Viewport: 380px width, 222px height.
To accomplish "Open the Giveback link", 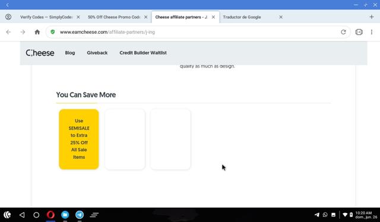I will [97, 53].
